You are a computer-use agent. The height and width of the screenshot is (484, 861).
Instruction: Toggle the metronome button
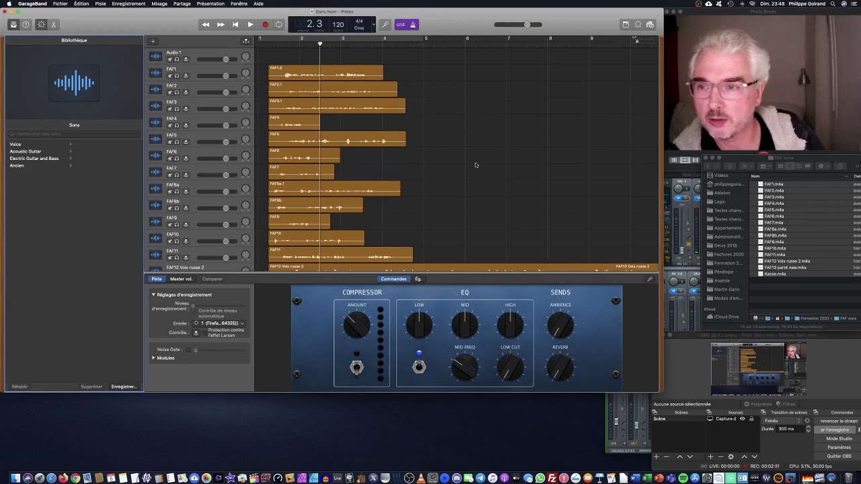413,25
